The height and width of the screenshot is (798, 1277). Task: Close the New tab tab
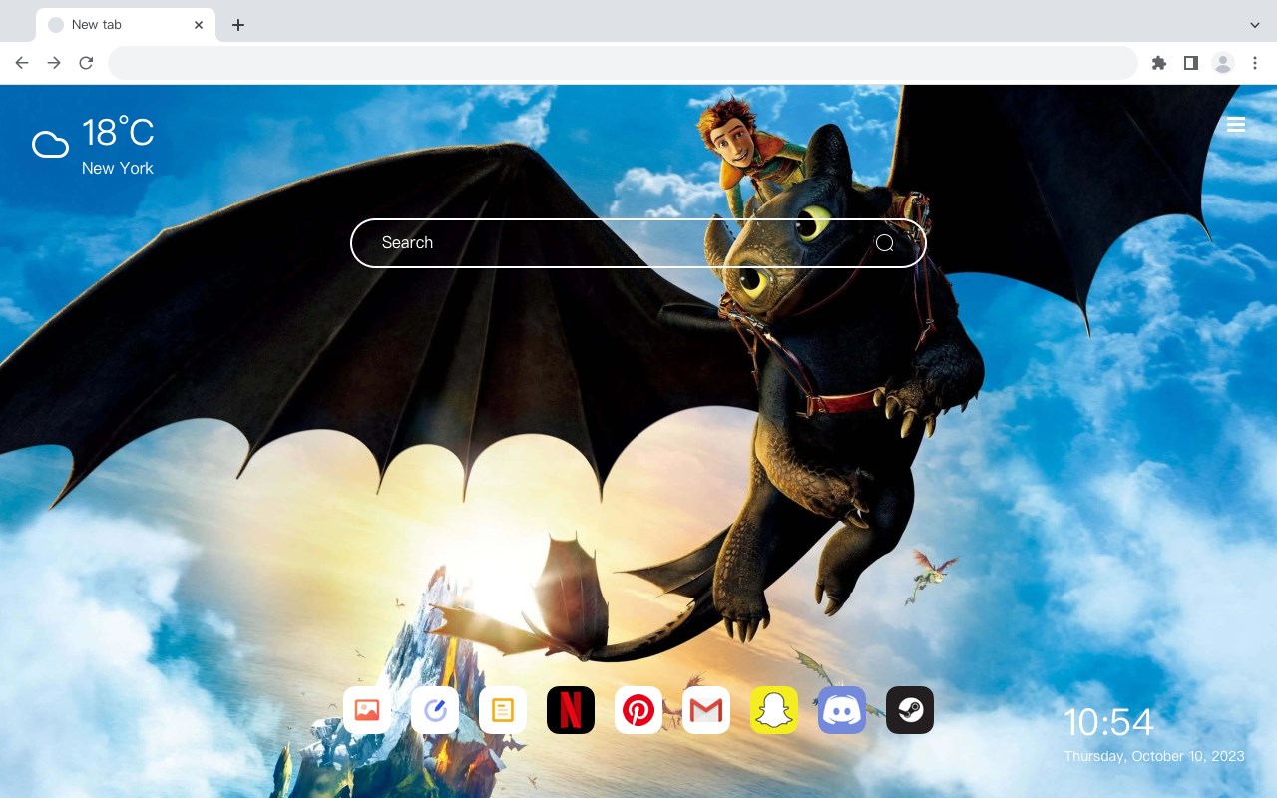coord(199,25)
